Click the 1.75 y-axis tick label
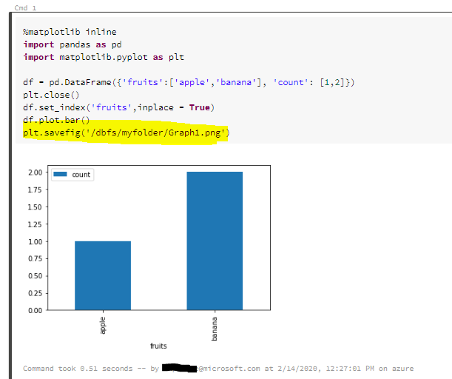Image resolution: width=452 pixels, height=379 pixels. 35,189
